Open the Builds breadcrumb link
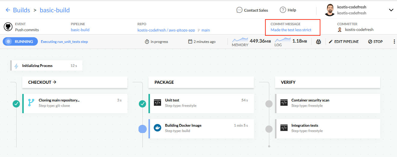 21,10
